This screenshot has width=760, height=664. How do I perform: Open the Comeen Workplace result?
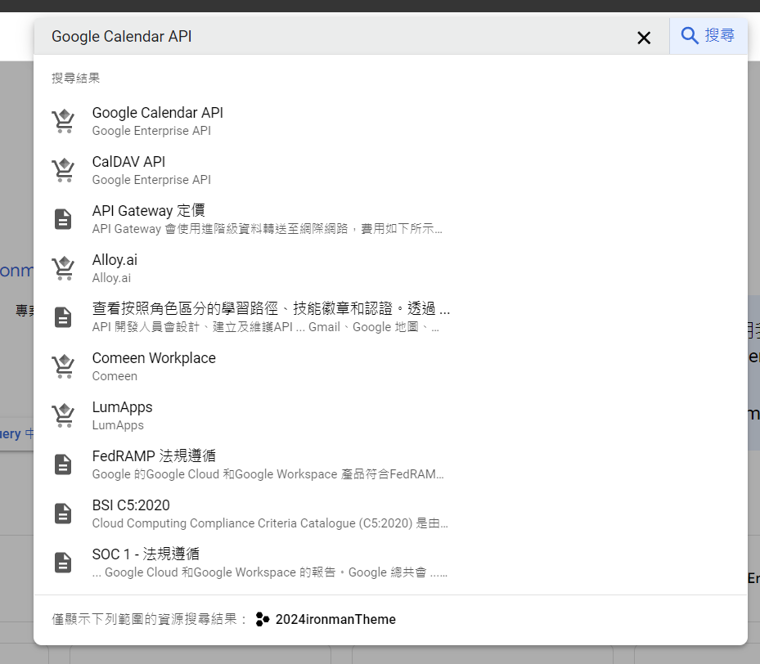pyautogui.click(x=154, y=358)
